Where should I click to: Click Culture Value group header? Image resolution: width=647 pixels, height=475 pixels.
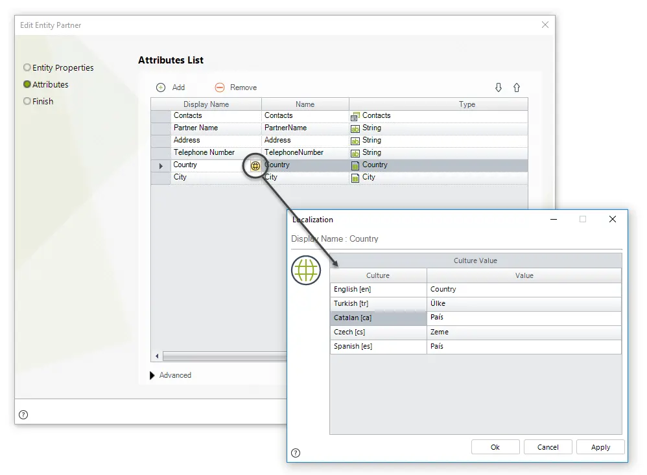(x=475, y=261)
